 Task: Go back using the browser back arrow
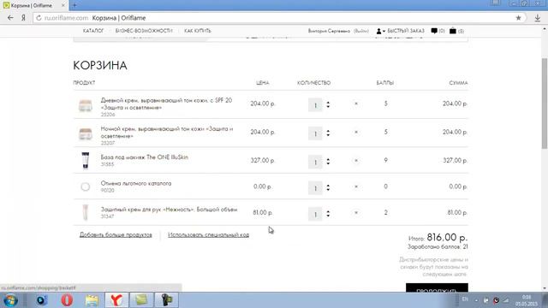(x=10, y=18)
